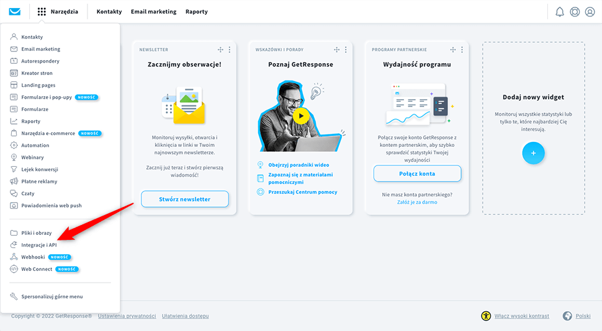Open three-dot options on Programy partnerskie widget

tap(462, 50)
